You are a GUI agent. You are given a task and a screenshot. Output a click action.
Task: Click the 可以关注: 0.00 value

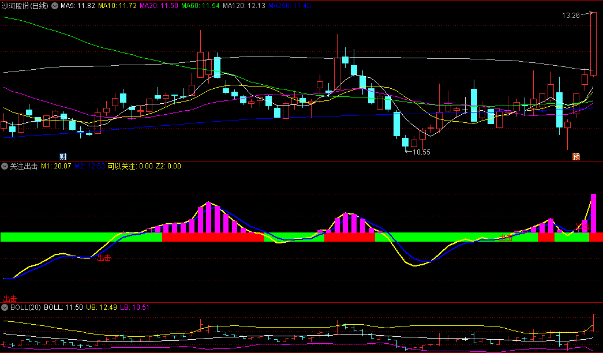[130, 166]
